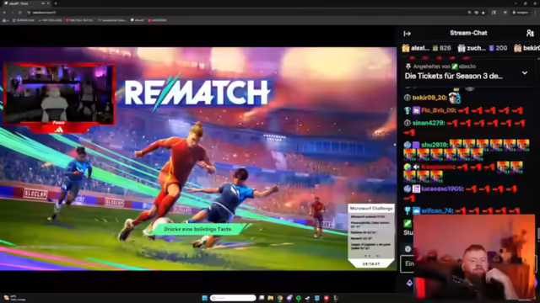Open Google Chrome from the taskbar
This screenshot has height=303, width=540.
(280, 298)
